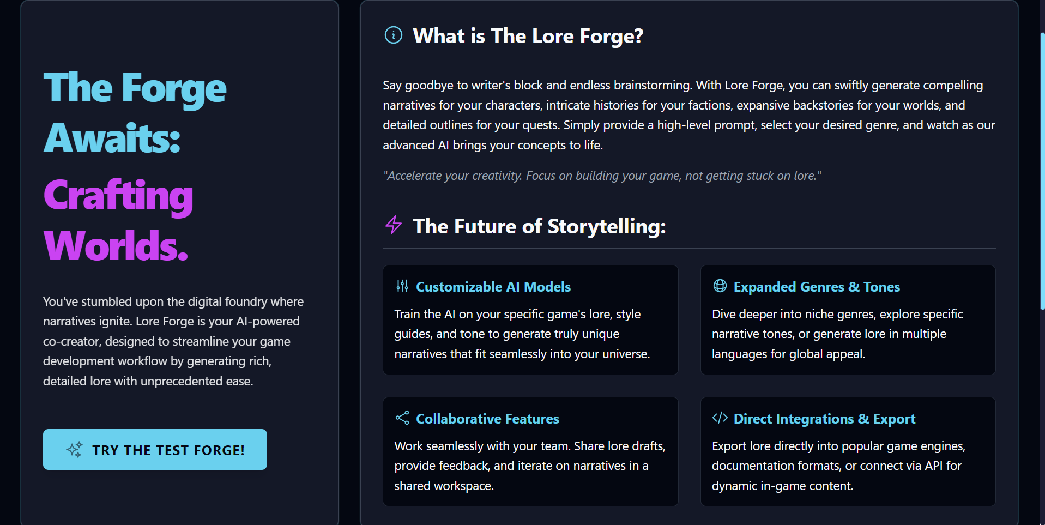The image size is (1045, 525).
Task: Click the TRY THE TEST FORGE! button
Action: tap(155, 450)
